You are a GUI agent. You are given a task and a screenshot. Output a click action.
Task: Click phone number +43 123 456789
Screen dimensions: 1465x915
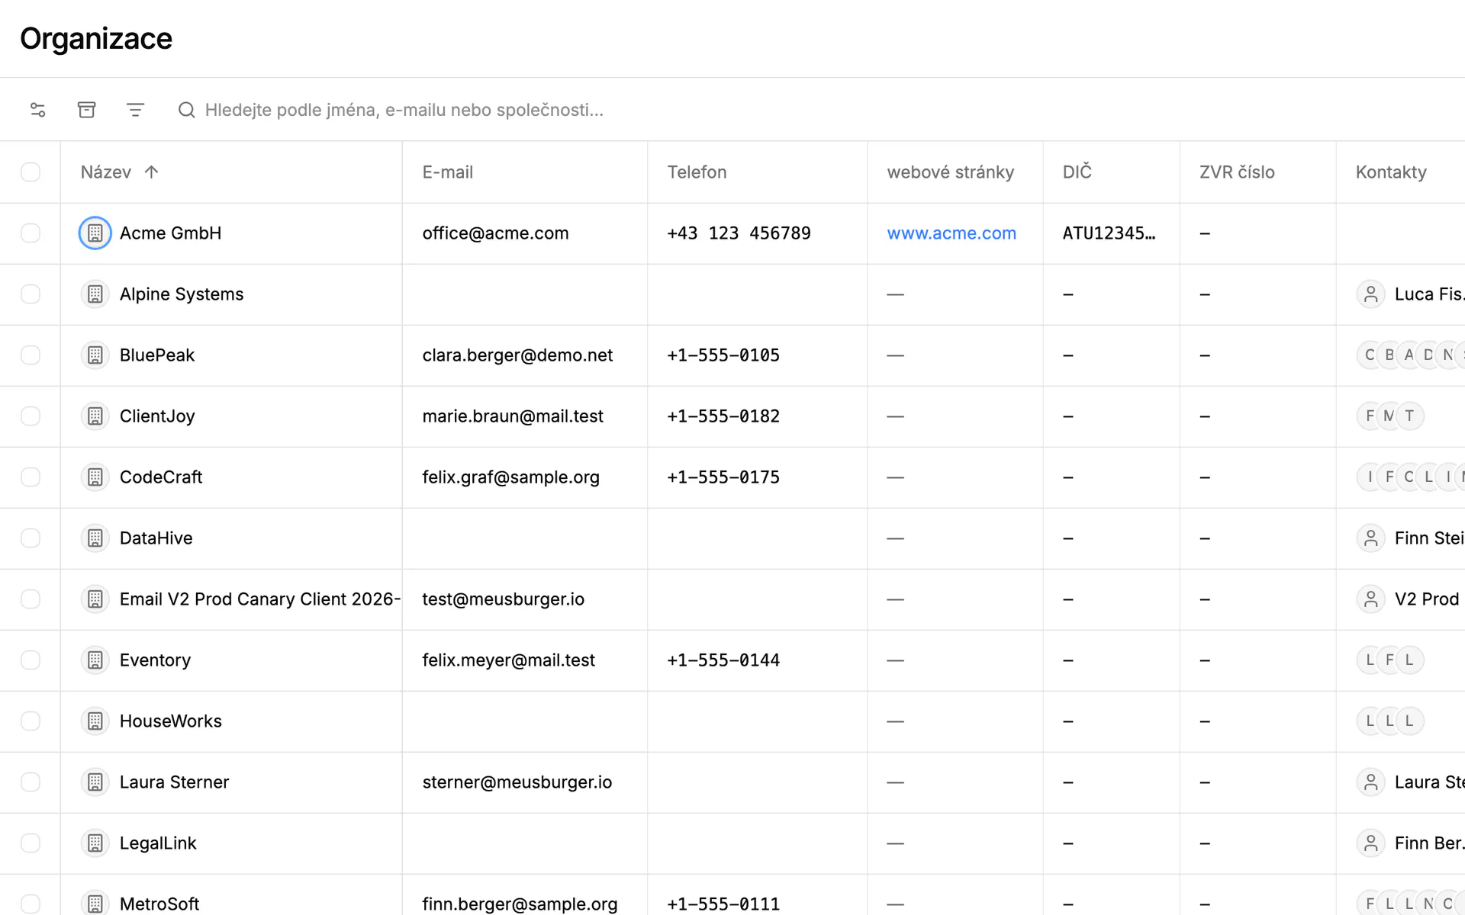pos(739,233)
